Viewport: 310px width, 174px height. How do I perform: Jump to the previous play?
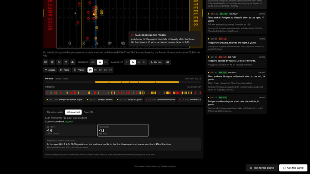pos(45,62)
